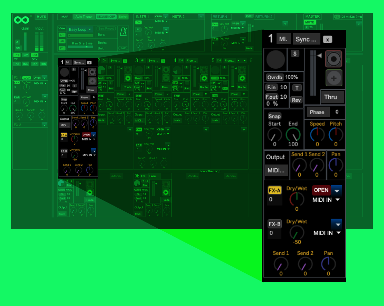Click track 2 Route button
Screen dimensions: 384x306
click(x=127, y=87)
